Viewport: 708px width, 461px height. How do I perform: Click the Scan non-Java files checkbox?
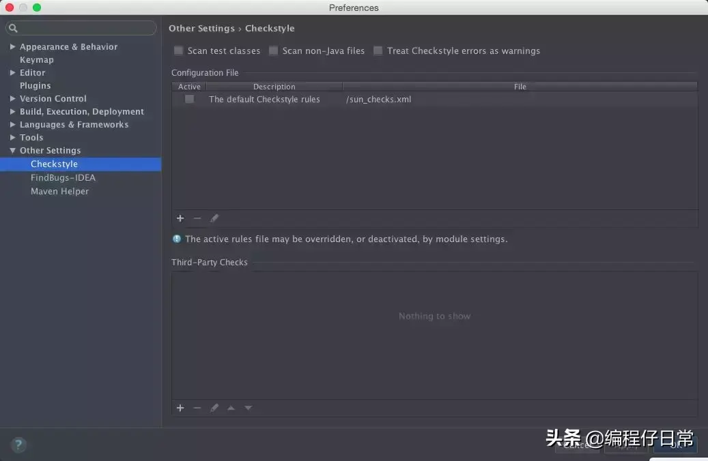pyautogui.click(x=273, y=50)
